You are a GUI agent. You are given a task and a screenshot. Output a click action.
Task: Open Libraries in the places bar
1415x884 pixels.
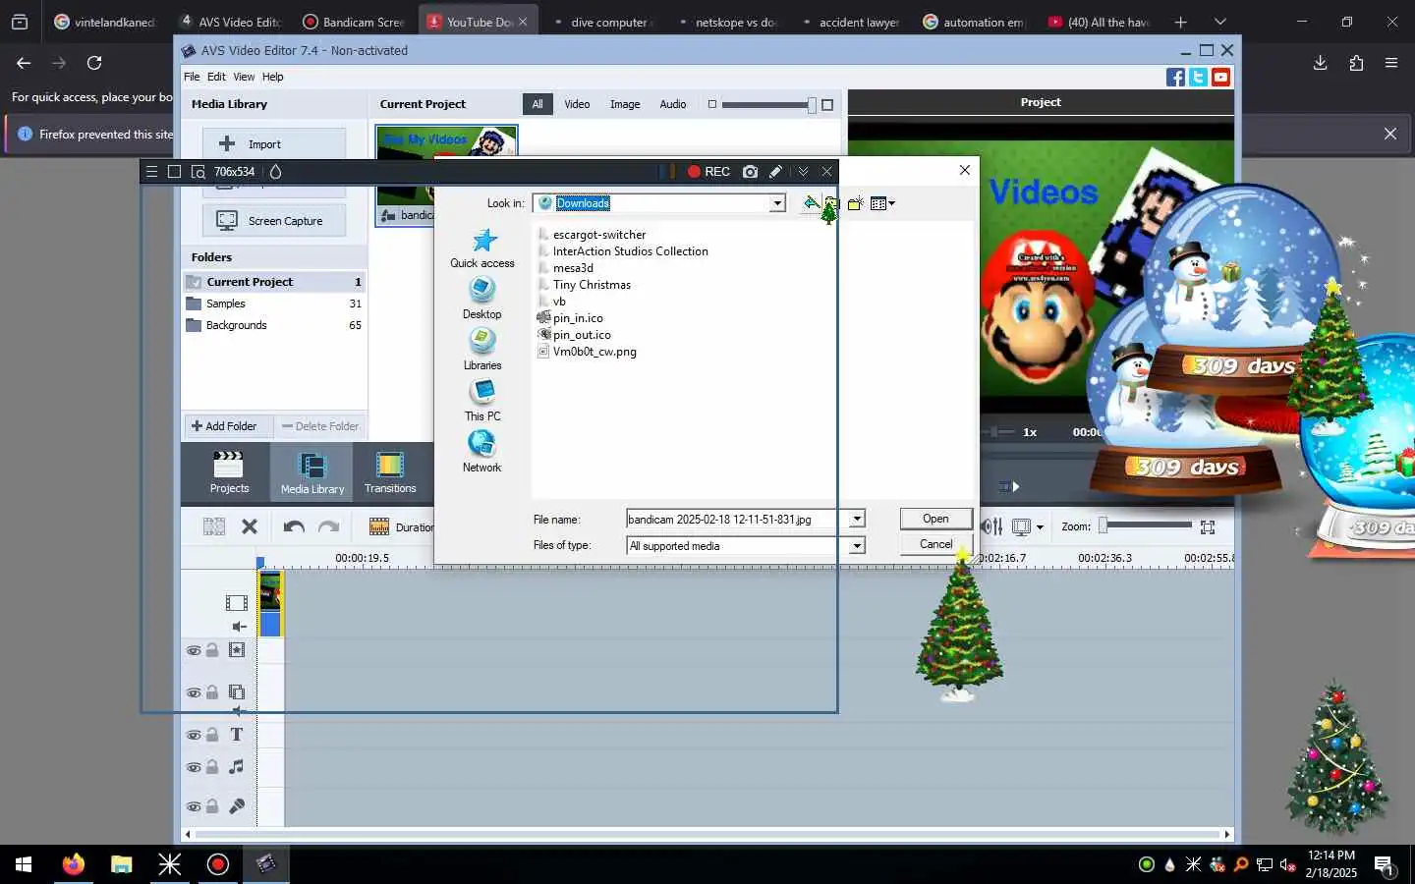click(482, 350)
